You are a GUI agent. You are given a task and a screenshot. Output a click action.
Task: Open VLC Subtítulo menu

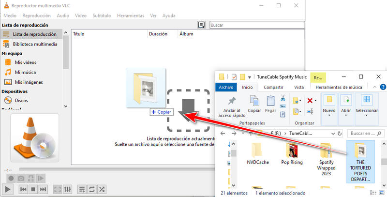(x=102, y=15)
